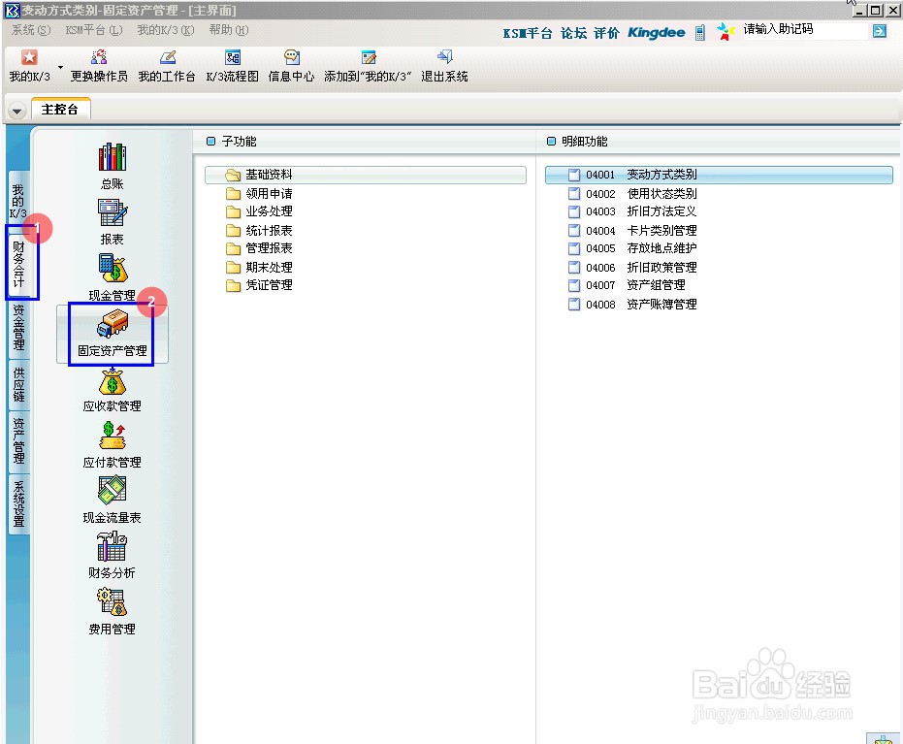Image resolution: width=903 pixels, height=744 pixels.
Task: Select the 资金管理 side tab
Action: pyautogui.click(x=19, y=328)
